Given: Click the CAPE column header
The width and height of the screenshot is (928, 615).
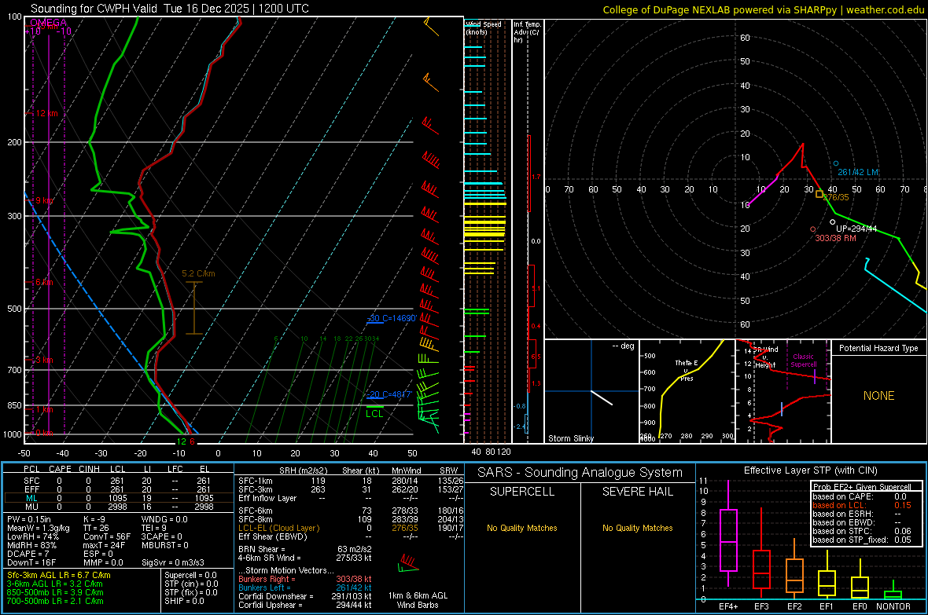Looking at the screenshot, I should pos(60,469).
